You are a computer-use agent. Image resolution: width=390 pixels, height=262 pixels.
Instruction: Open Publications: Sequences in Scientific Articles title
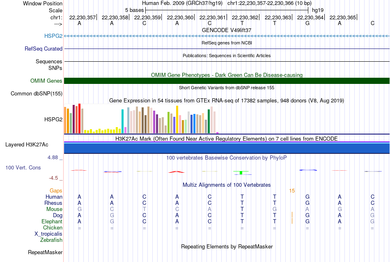(227, 56)
